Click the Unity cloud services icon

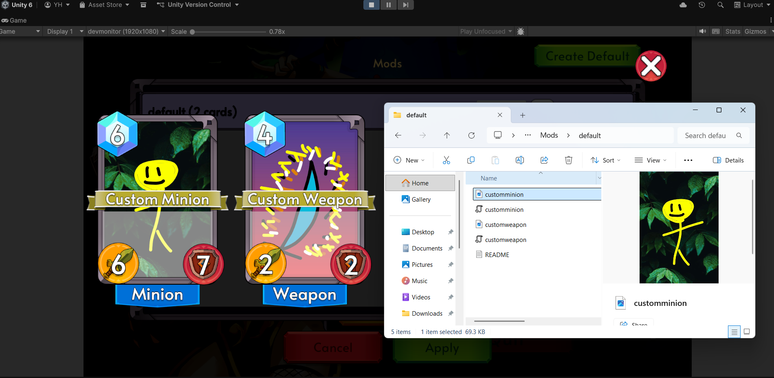[683, 5]
